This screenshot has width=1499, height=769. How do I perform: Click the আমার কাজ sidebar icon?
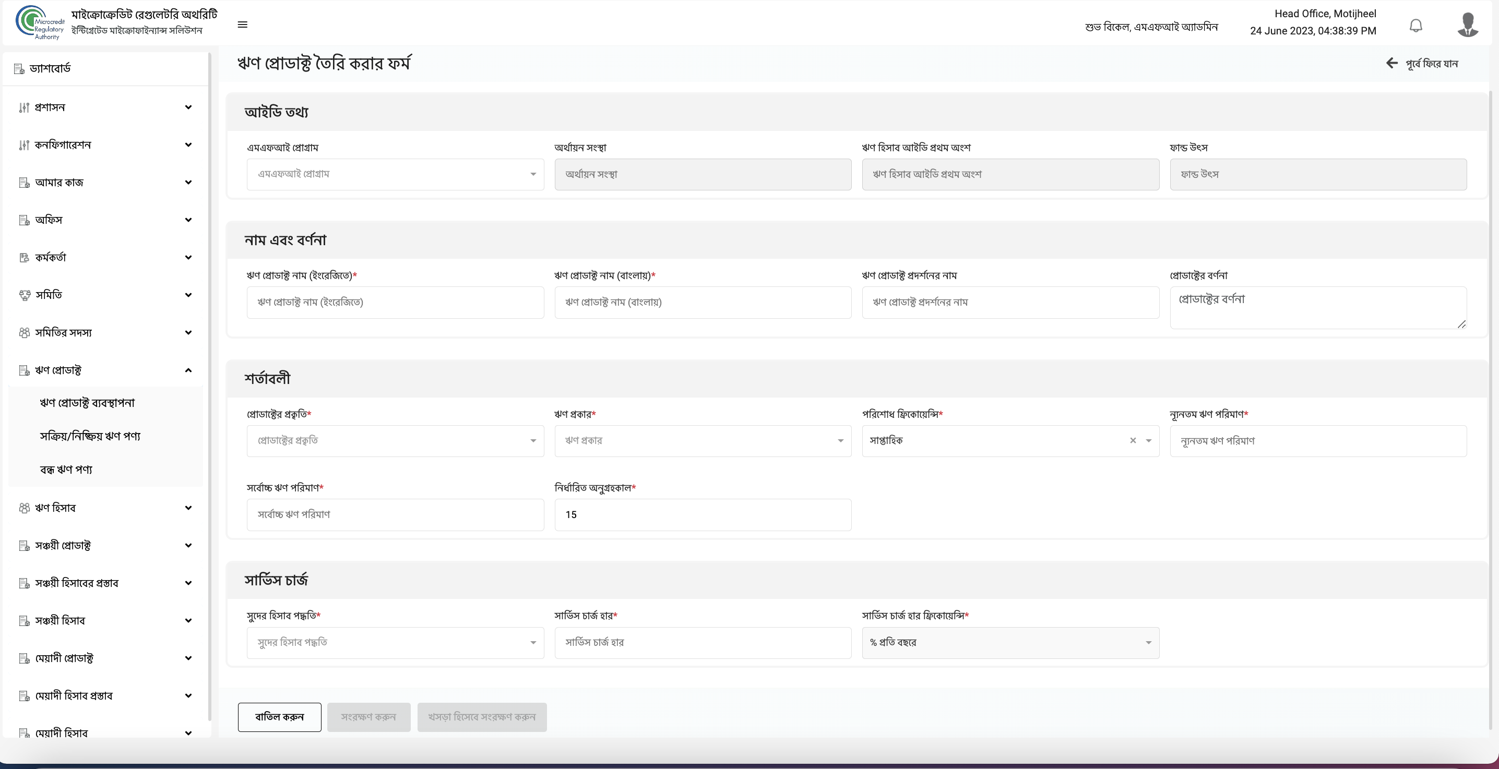click(x=24, y=183)
